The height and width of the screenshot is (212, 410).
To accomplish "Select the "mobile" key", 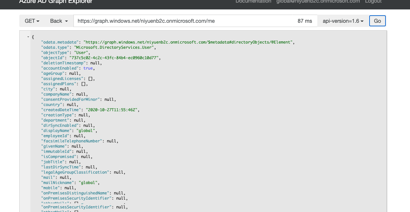I will tap(51, 188).
